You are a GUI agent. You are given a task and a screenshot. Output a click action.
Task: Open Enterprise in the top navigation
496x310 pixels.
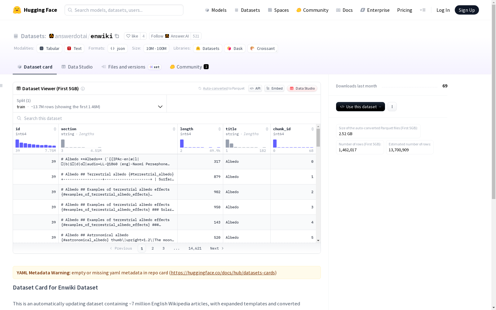pos(375,10)
